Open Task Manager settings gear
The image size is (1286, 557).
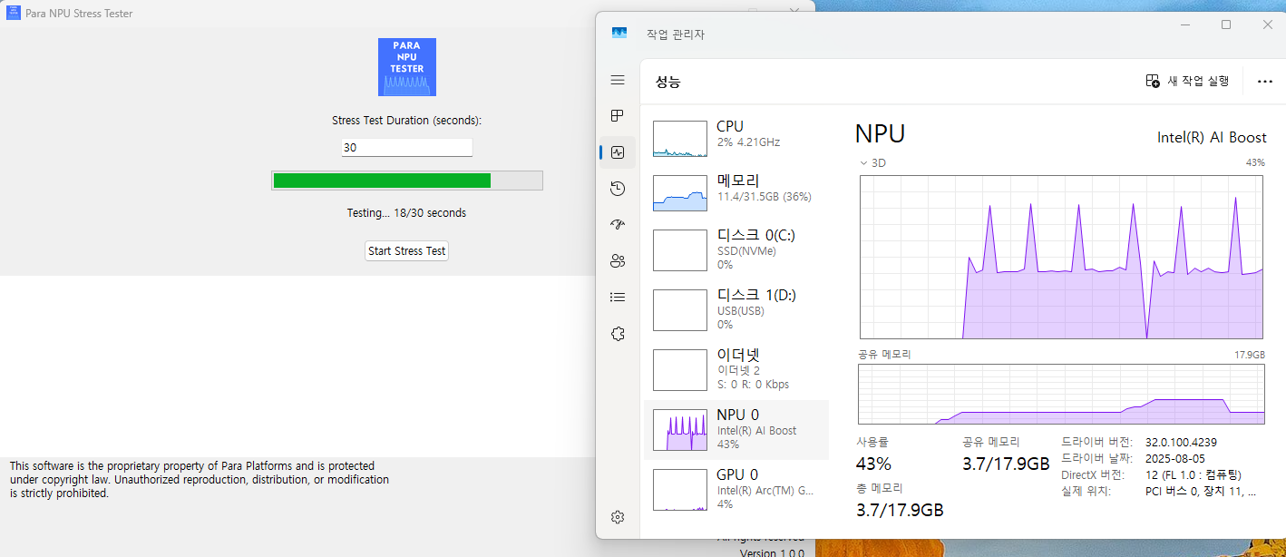click(618, 517)
